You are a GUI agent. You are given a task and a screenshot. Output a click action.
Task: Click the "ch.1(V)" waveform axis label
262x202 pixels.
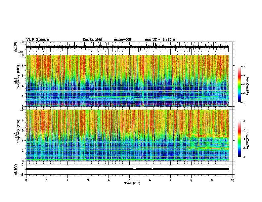16,47
